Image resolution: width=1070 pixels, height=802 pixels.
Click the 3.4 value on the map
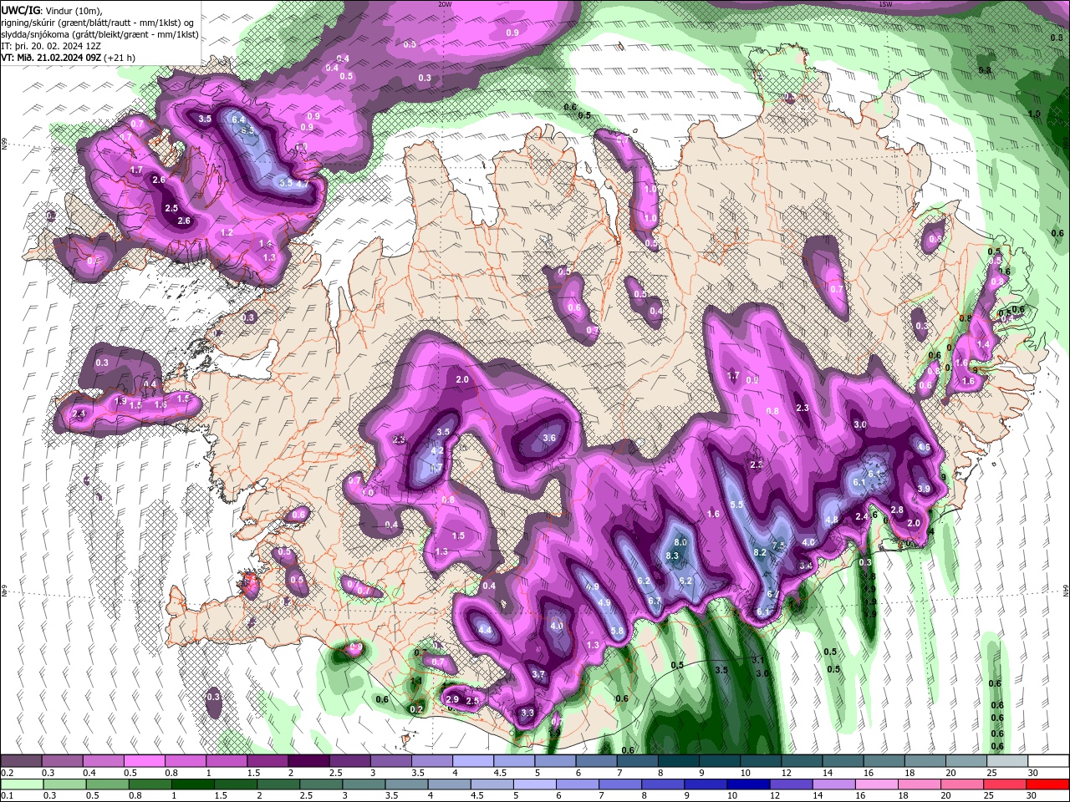pos(806,566)
